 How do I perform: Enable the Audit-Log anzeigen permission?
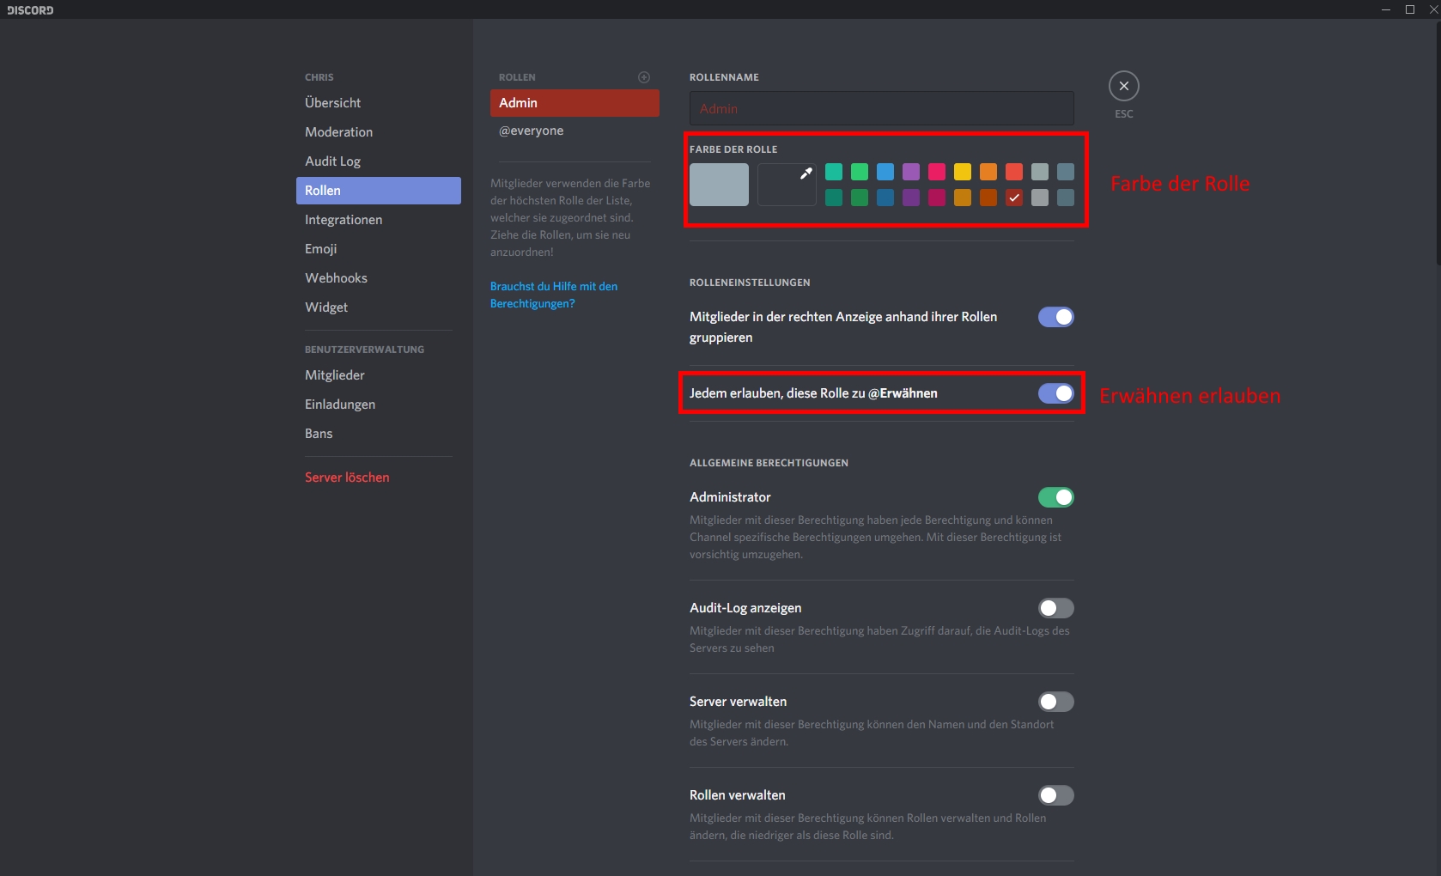(1055, 608)
